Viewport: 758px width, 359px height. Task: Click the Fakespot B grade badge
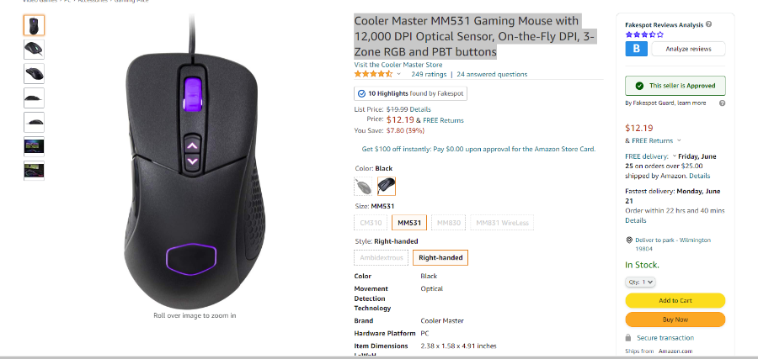pyautogui.click(x=636, y=49)
